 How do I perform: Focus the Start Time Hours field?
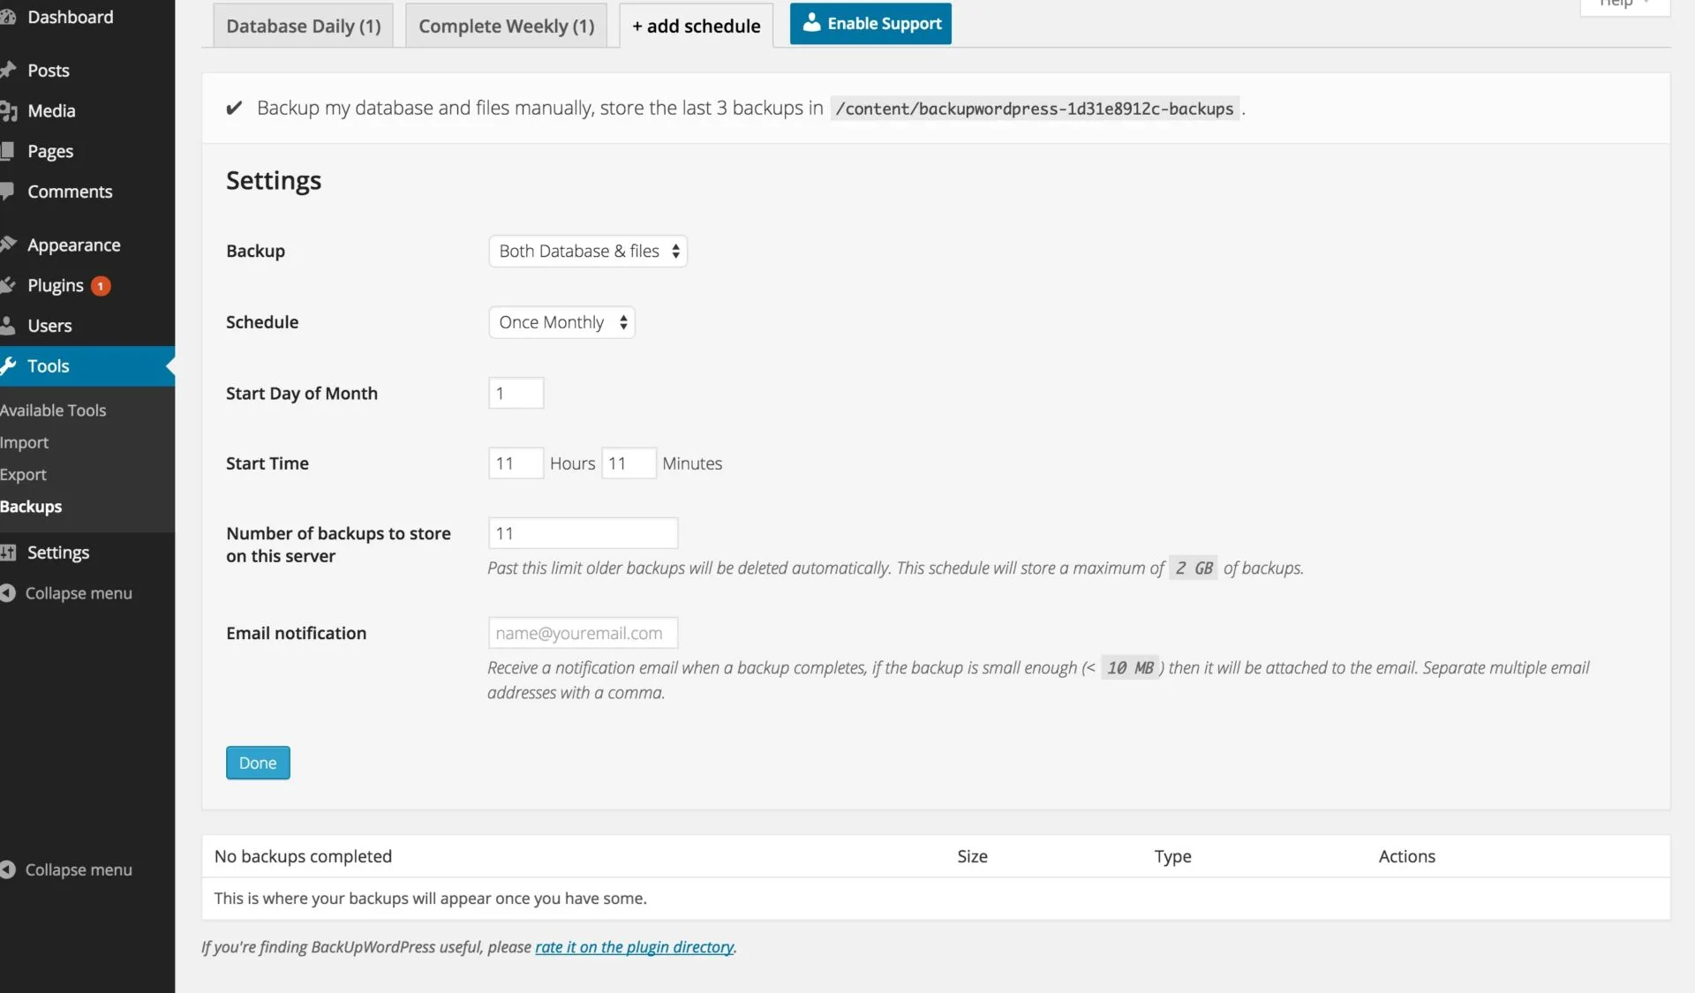pyautogui.click(x=516, y=463)
